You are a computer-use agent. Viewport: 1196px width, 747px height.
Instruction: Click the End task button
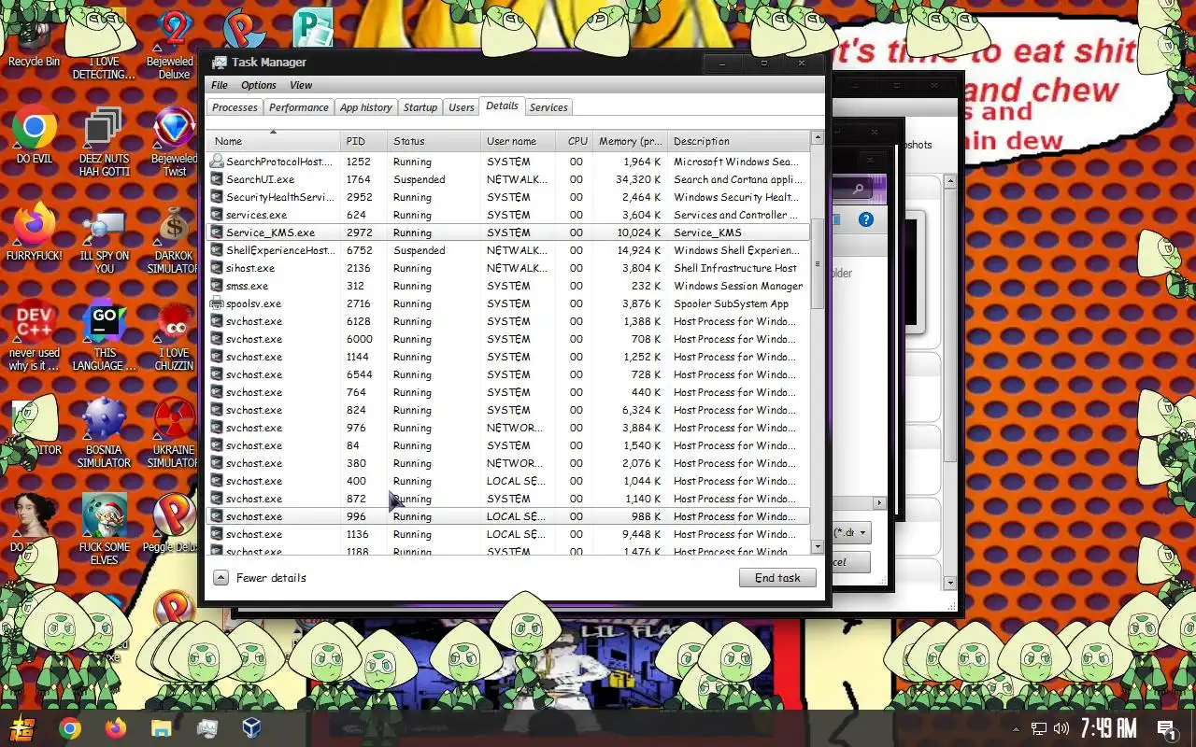(777, 578)
